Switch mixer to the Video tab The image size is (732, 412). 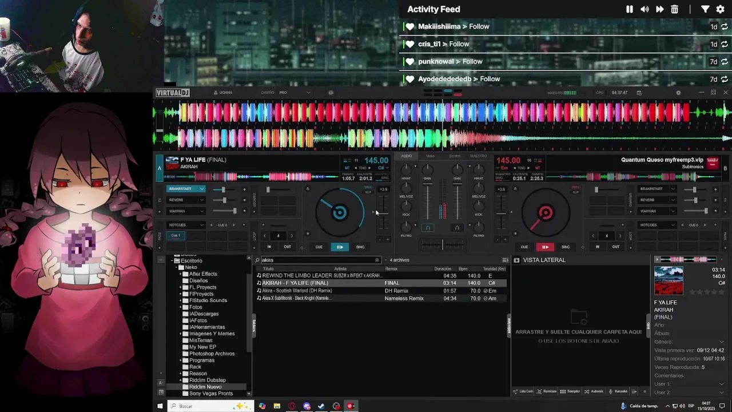pos(430,156)
